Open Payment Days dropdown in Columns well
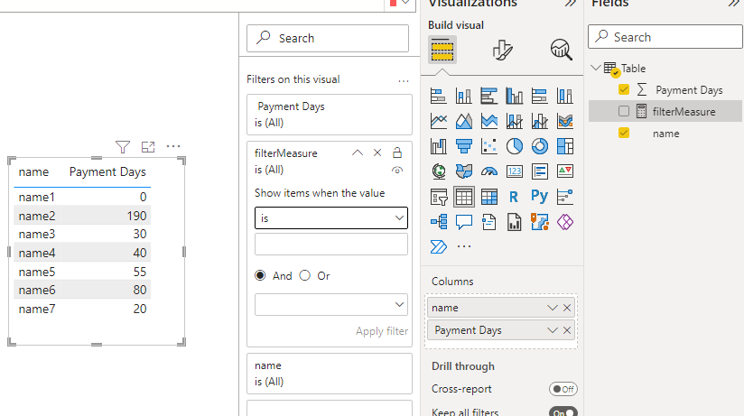 pos(552,330)
